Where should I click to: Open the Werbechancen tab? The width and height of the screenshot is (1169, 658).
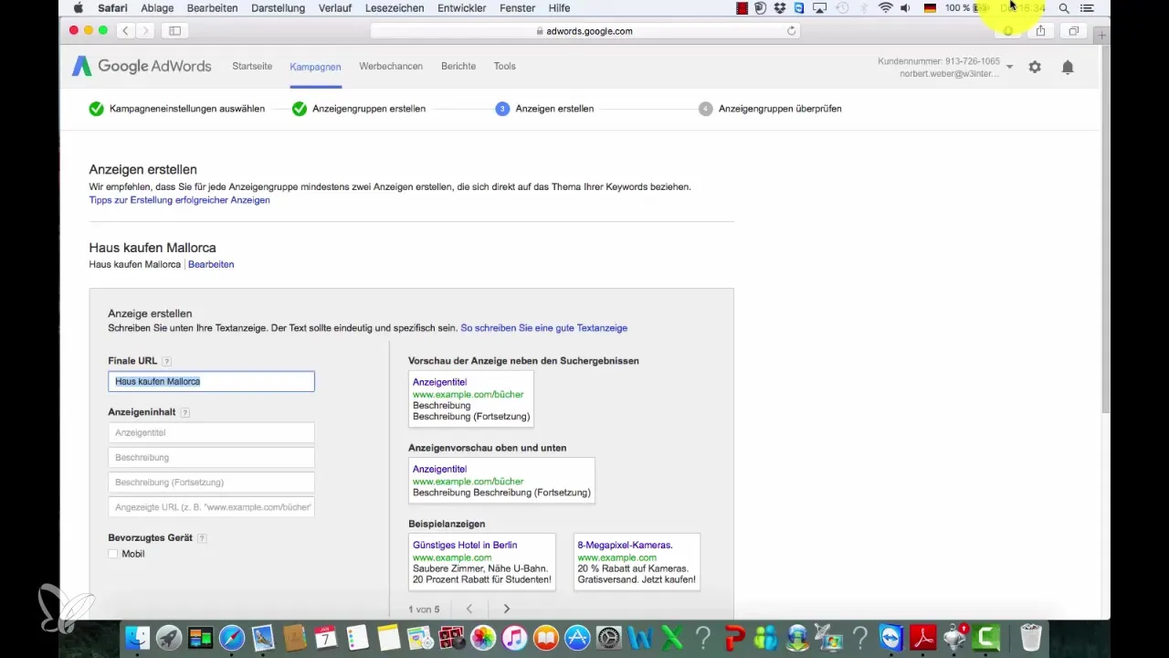click(391, 67)
